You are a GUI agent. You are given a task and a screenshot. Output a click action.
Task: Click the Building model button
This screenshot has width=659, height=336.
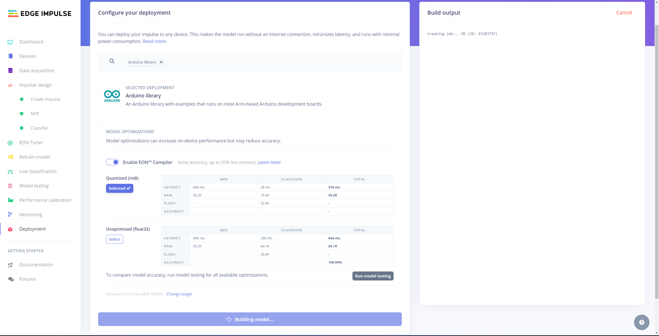[250, 319]
